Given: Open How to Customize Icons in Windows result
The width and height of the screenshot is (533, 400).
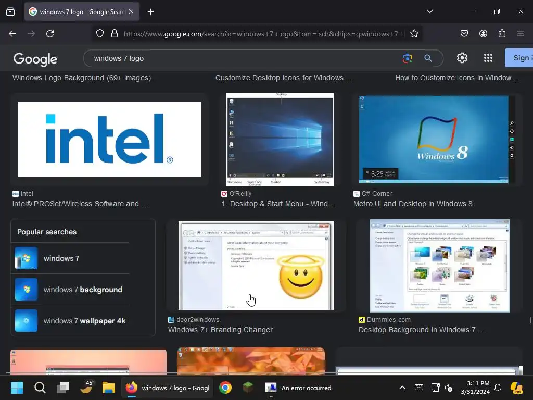Looking at the screenshot, I should [456, 78].
